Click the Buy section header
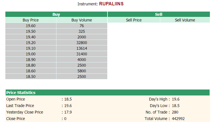The image size is (213, 122). 56,14
